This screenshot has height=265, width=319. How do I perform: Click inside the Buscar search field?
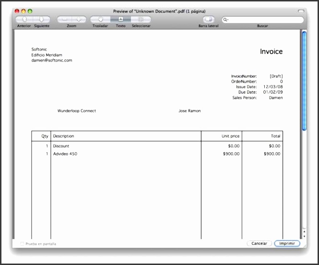264,20
